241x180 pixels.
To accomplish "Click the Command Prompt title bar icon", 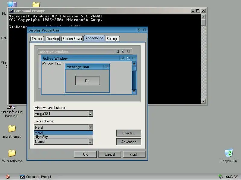I will coord(11,11).
